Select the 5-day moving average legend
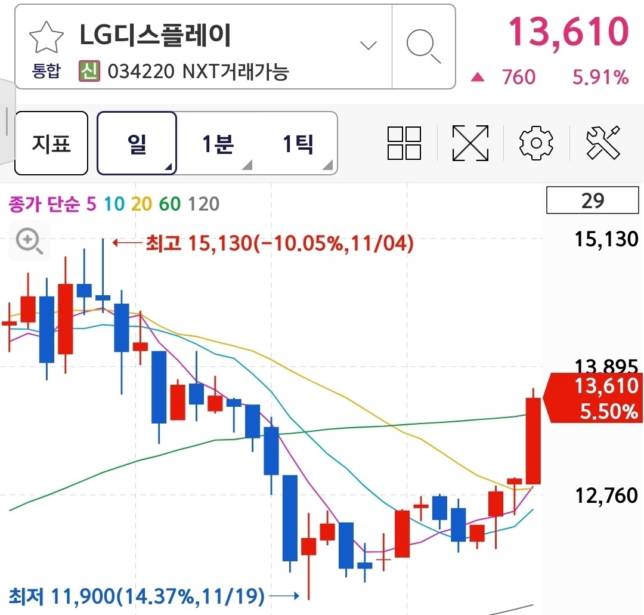The height and width of the screenshot is (615, 644). 91,204
